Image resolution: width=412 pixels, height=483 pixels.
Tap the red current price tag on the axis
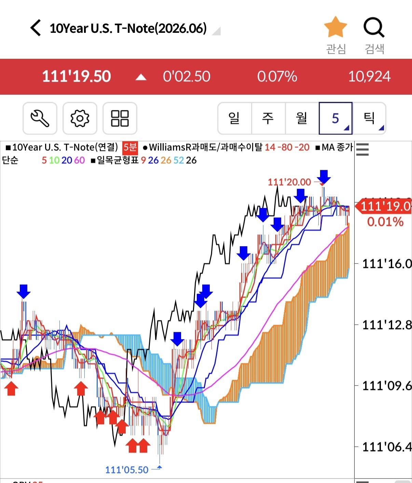(384, 206)
